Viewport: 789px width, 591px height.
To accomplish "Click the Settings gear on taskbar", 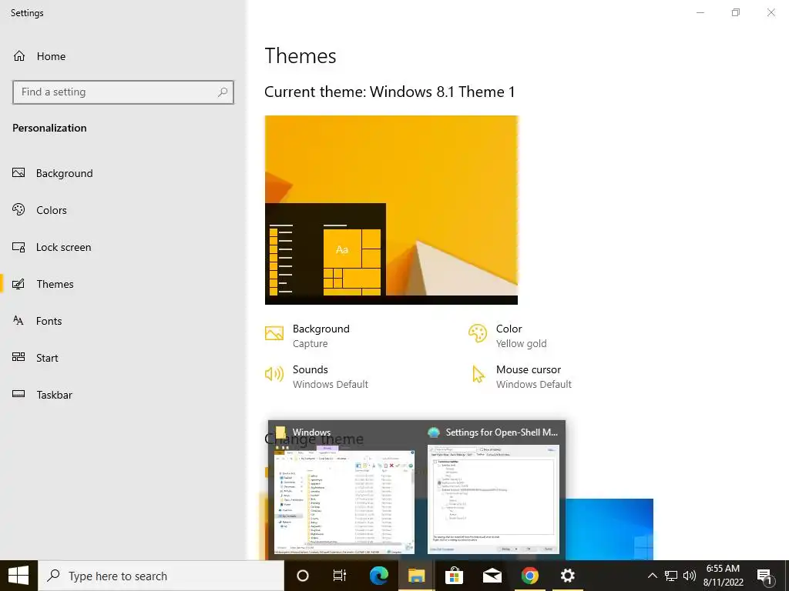I will 568,576.
